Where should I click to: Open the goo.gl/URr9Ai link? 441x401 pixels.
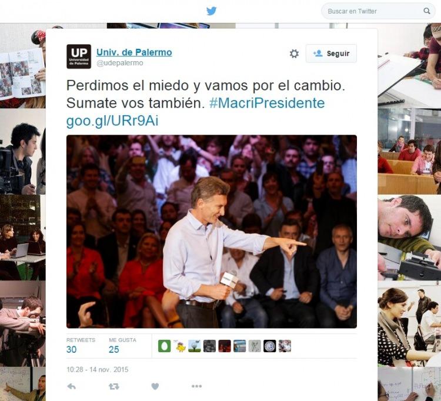pyautogui.click(x=112, y=121)
